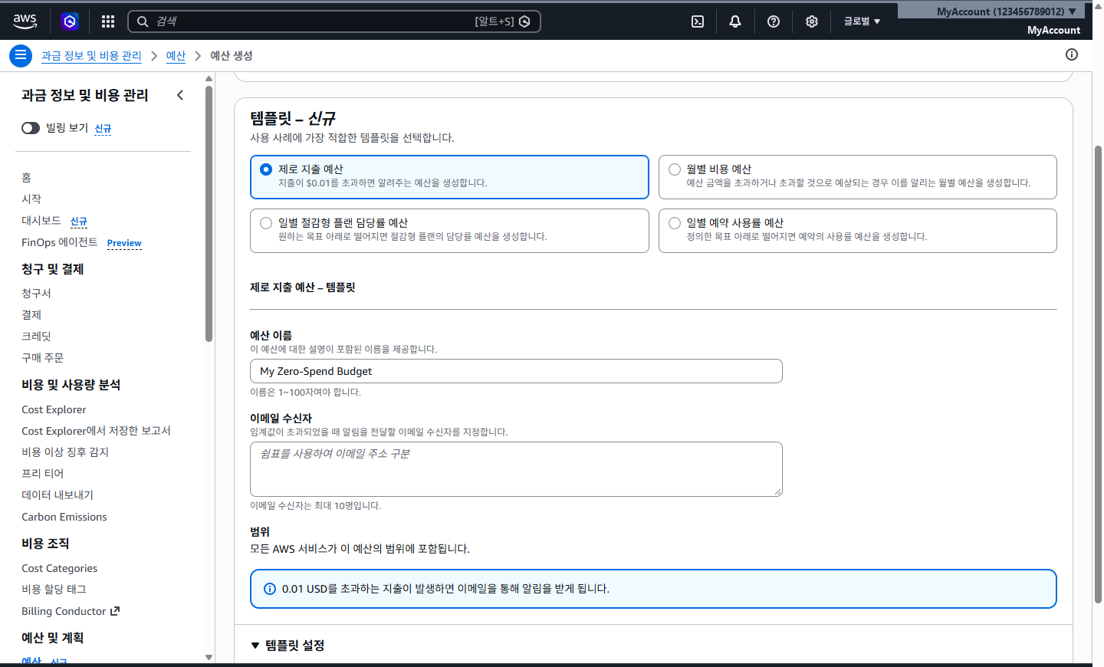
Task: Open the settings gear in top bar
Action: click(812, 21)
